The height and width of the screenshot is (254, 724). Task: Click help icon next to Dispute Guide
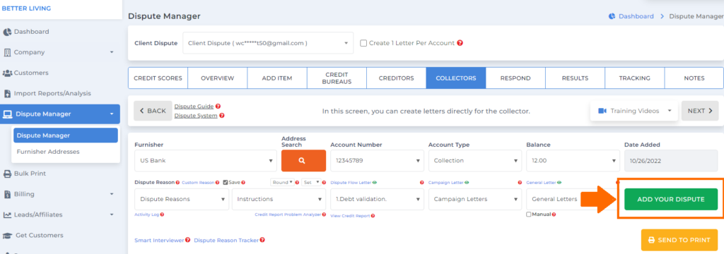(x=218, y=107)
